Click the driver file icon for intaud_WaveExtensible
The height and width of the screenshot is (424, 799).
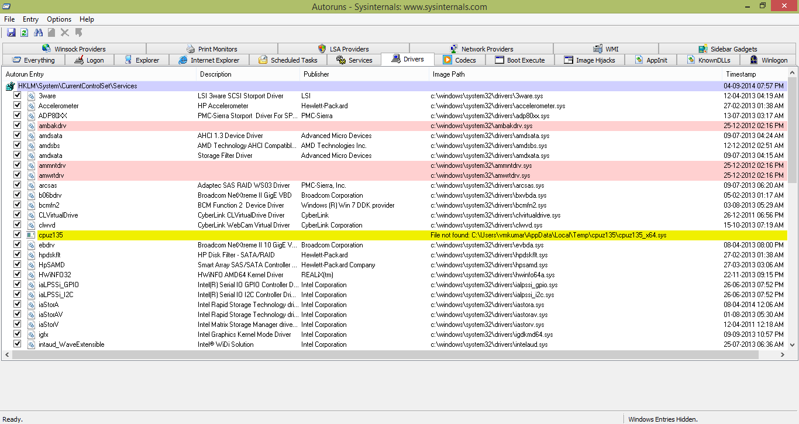pos(32,344)
